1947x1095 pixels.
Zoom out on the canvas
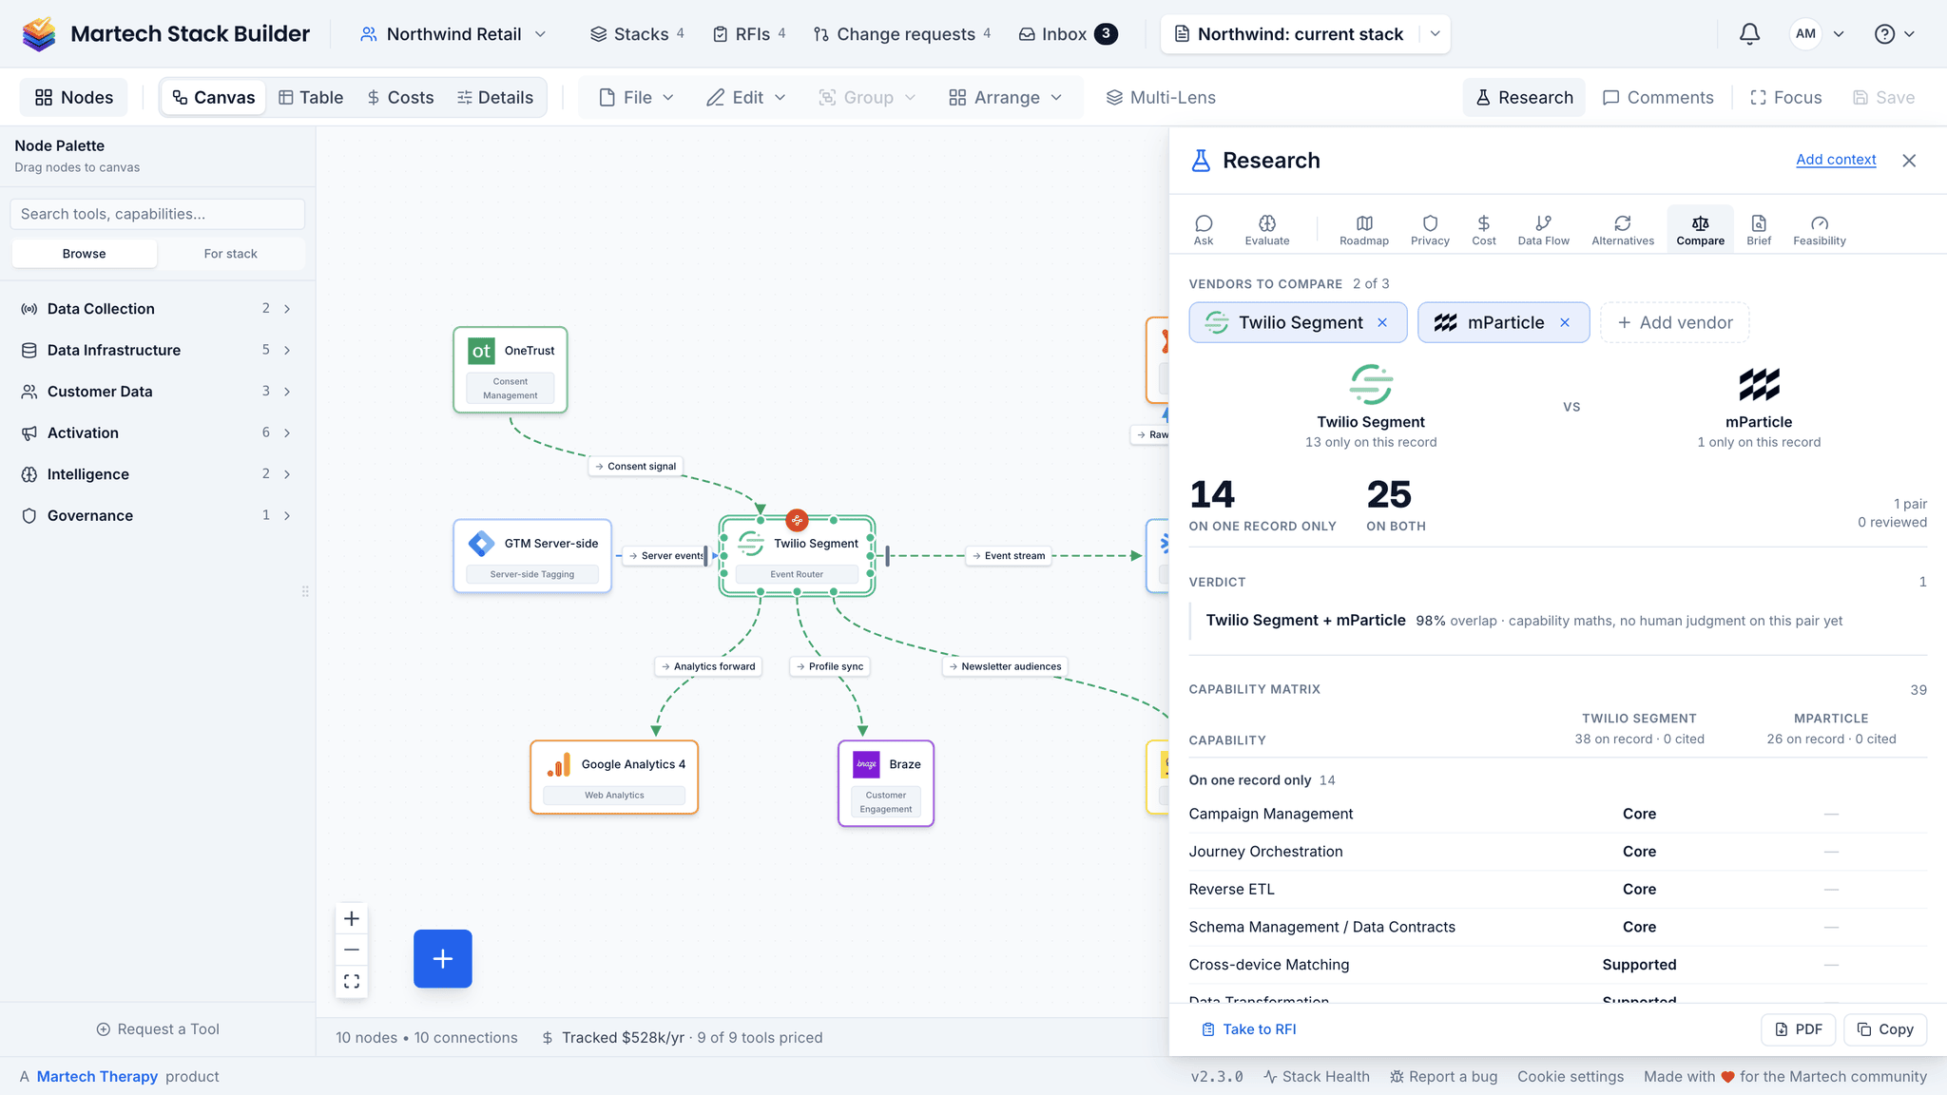pos(352,950)
